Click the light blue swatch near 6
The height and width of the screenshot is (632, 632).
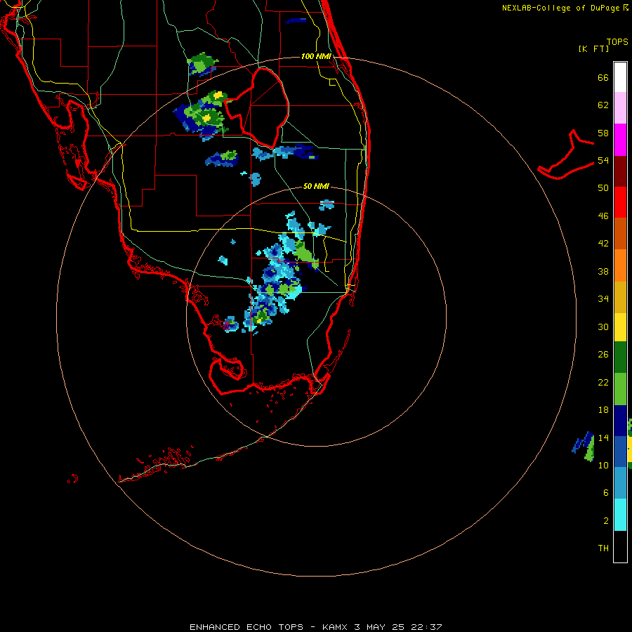tap(620, 482)
